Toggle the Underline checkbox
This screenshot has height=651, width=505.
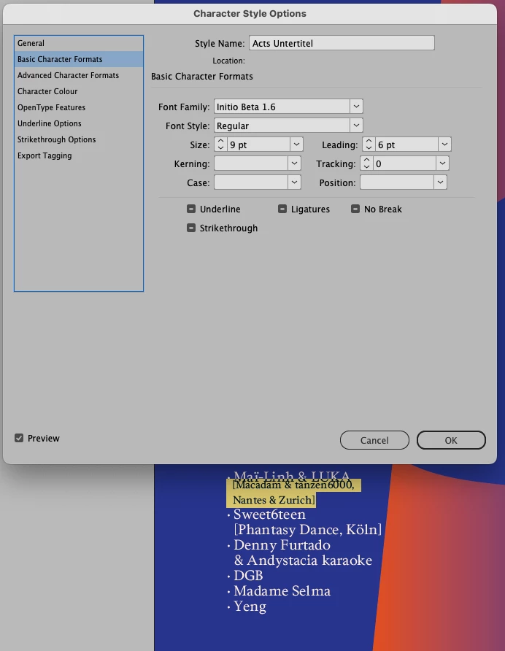(191, 209)
